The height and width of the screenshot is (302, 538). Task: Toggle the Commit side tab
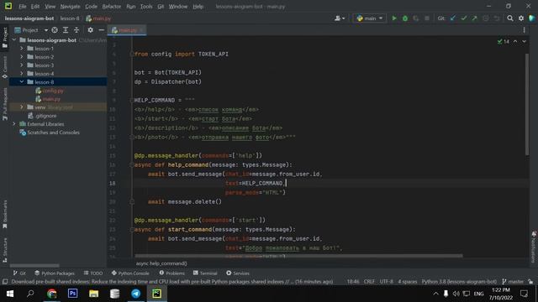tap(5, 67)
